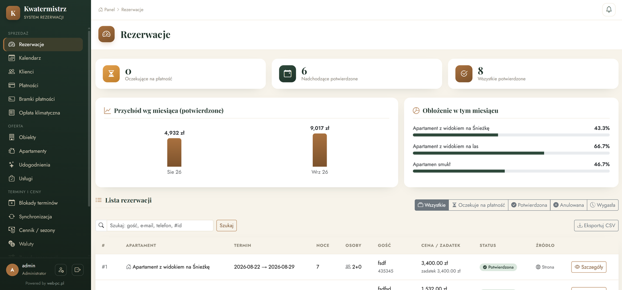Click the checkmark icon on the all confirmed card
Image resolution: width=622 pixels, height=290 pixels.
tap(464, 74)
